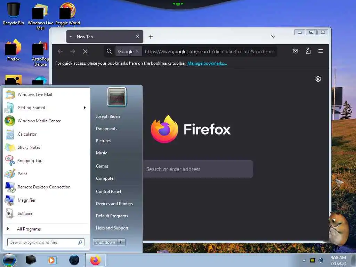Open the Shut down options arrow
This screenshot has height=267, width=356.
click(121, 242)
